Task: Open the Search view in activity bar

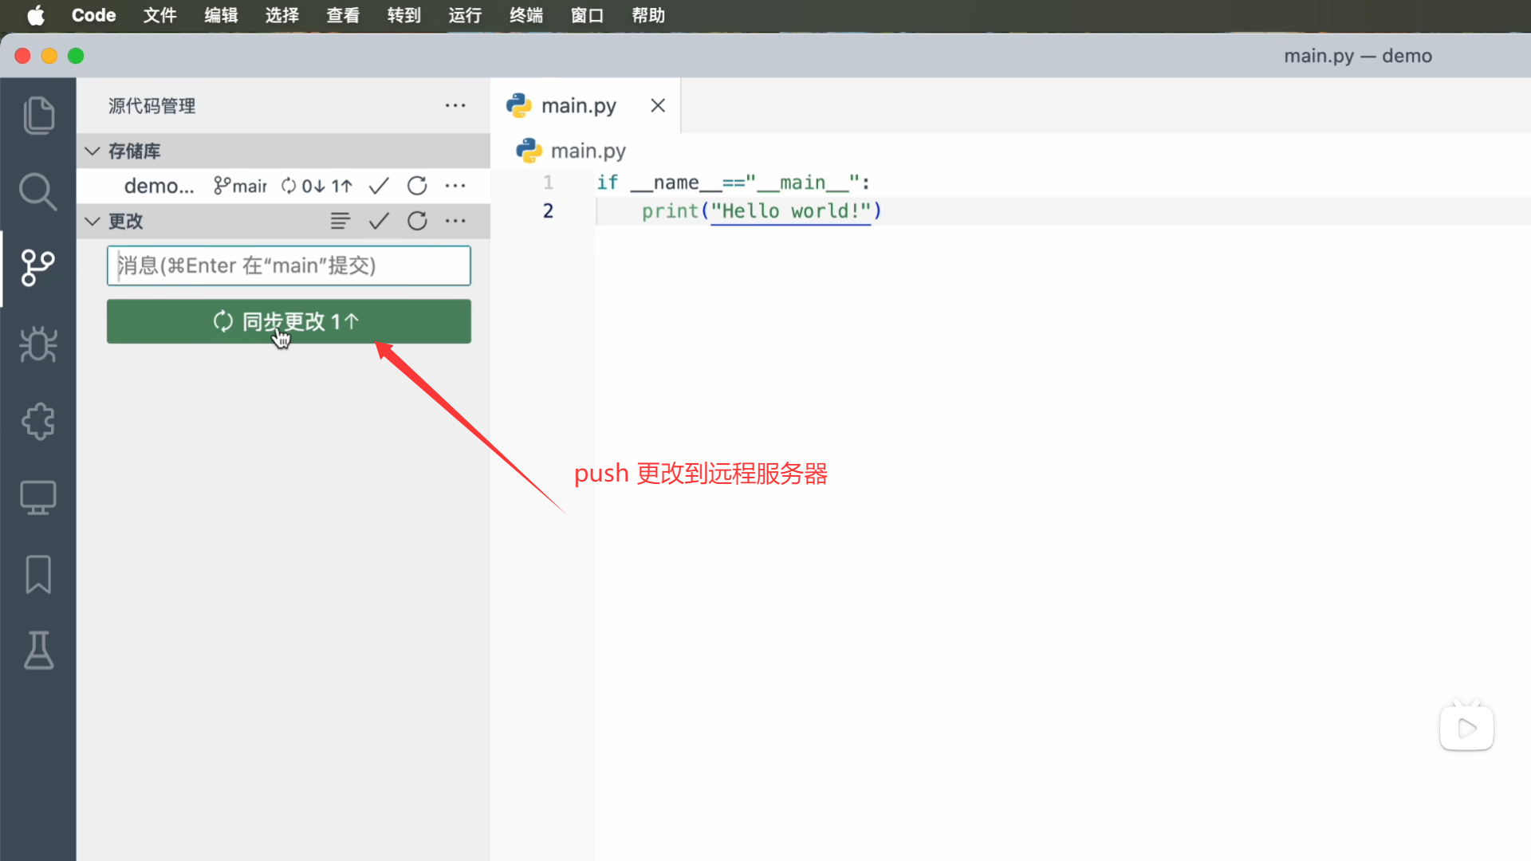Action: pyautogui.click(x=38, y=192)
